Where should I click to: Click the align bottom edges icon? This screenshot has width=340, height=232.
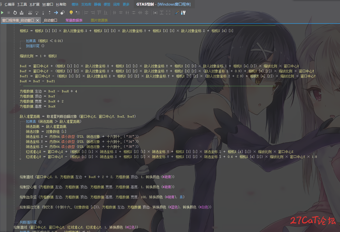pyautogui.click(x=106, y=13)
